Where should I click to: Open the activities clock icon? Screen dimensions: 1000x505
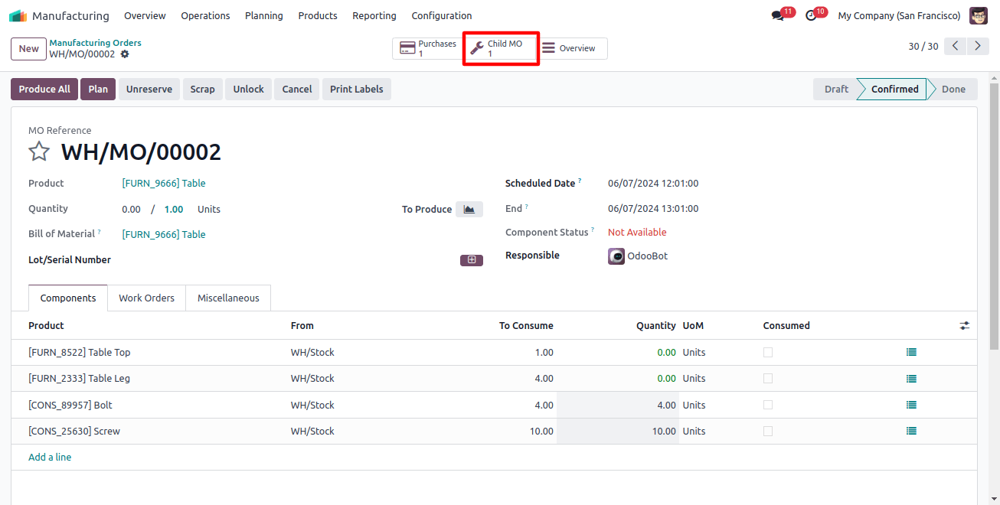[x=812, y=15]
